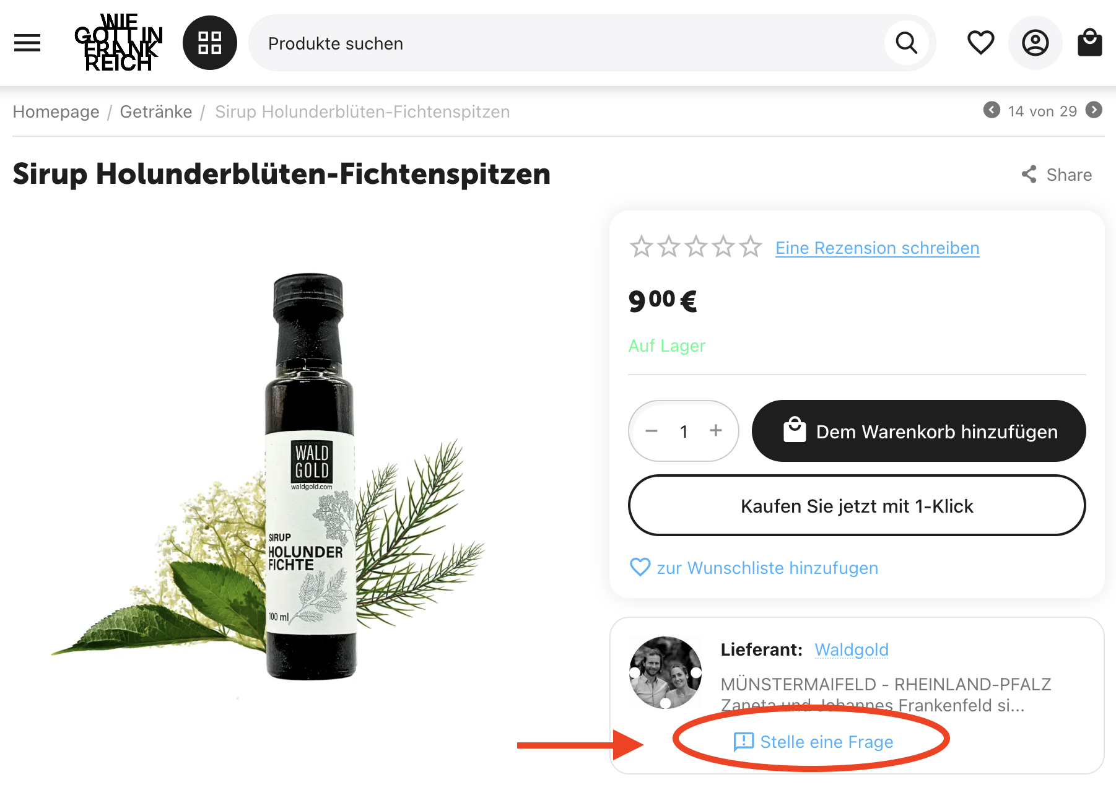Open the shopping bag cart icon

point(1089,43)
